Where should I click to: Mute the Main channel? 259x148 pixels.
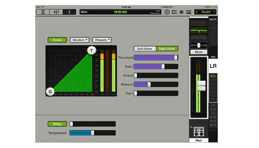[x=199, y=52]
